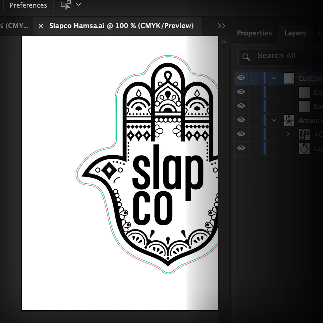Image resolution: width=323 pixels, height=323 pixels.
Task: Toggle the eye icon on bottom layer row
Action: coord(241,148)
